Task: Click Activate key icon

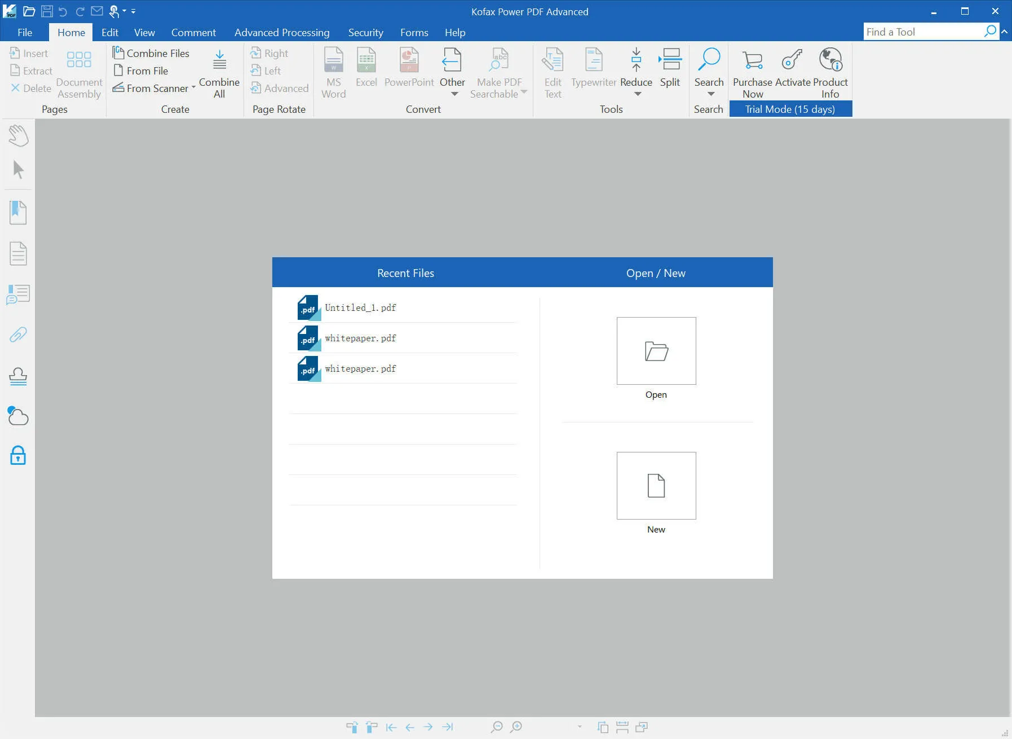Action: (x=793, y=67)
